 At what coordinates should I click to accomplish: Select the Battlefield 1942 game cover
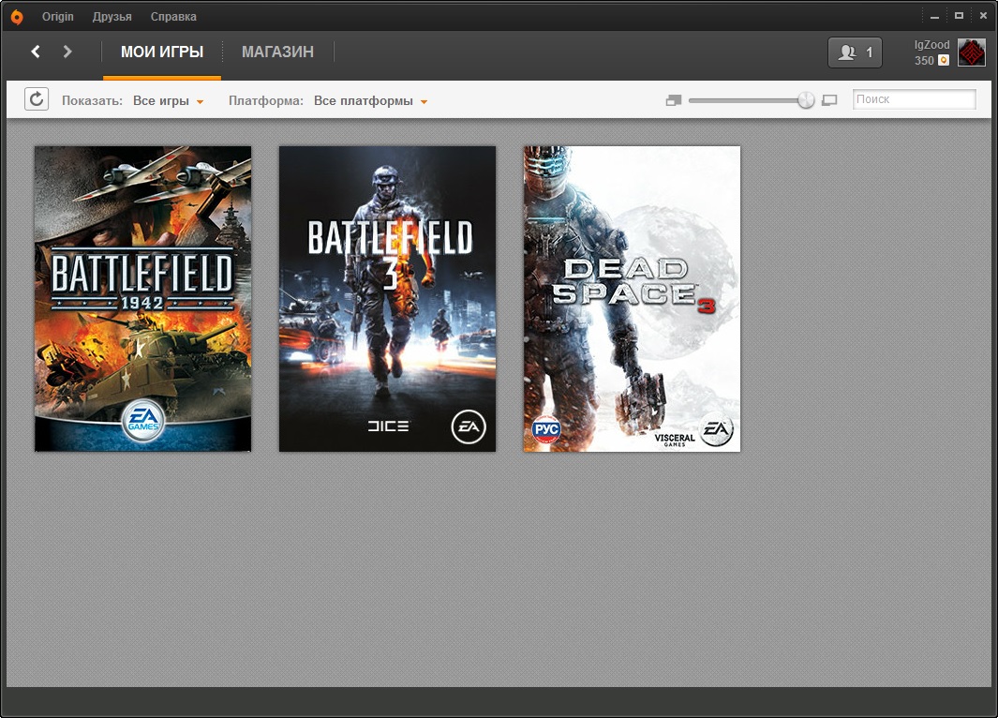[x=142, y=298]
